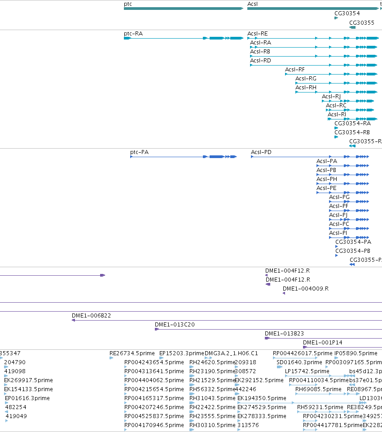This screenshot has height=432, width=382.
Task: Click the CG30354 gene label
Action: (347, 13)
